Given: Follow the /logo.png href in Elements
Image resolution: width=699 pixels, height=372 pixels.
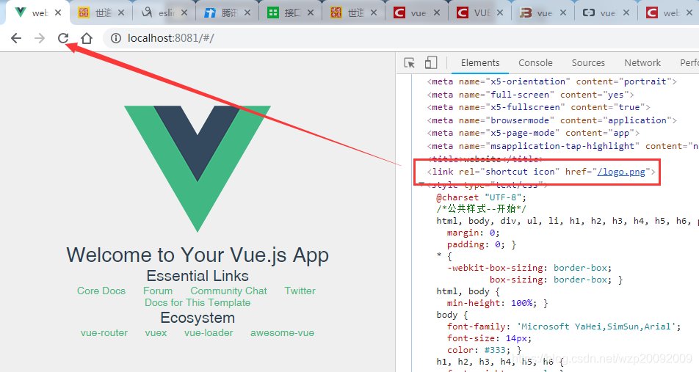Looking at the screenshot, I should click(x=621, y=172).
